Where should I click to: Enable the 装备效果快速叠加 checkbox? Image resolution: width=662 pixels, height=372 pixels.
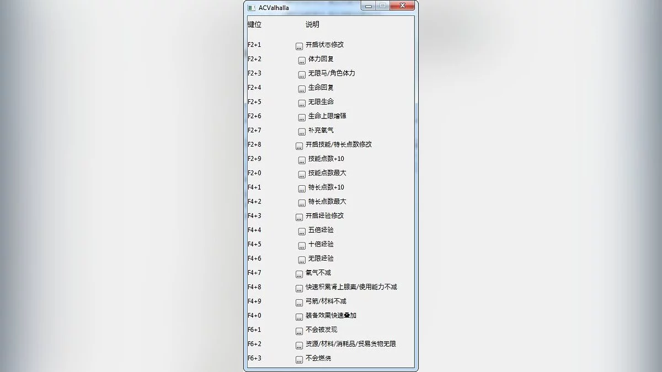click(299, 317)
